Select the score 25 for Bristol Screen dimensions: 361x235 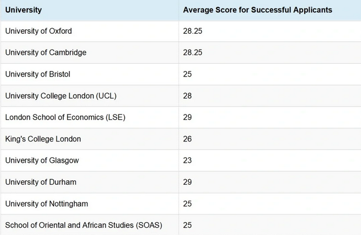click(187, 74)
